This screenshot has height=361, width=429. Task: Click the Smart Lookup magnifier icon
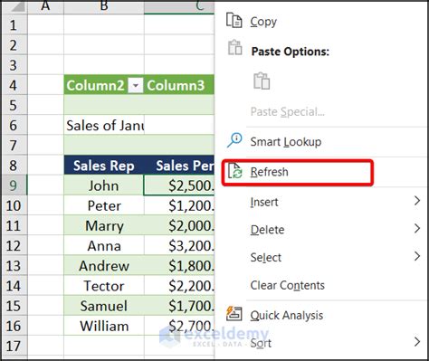234,140
